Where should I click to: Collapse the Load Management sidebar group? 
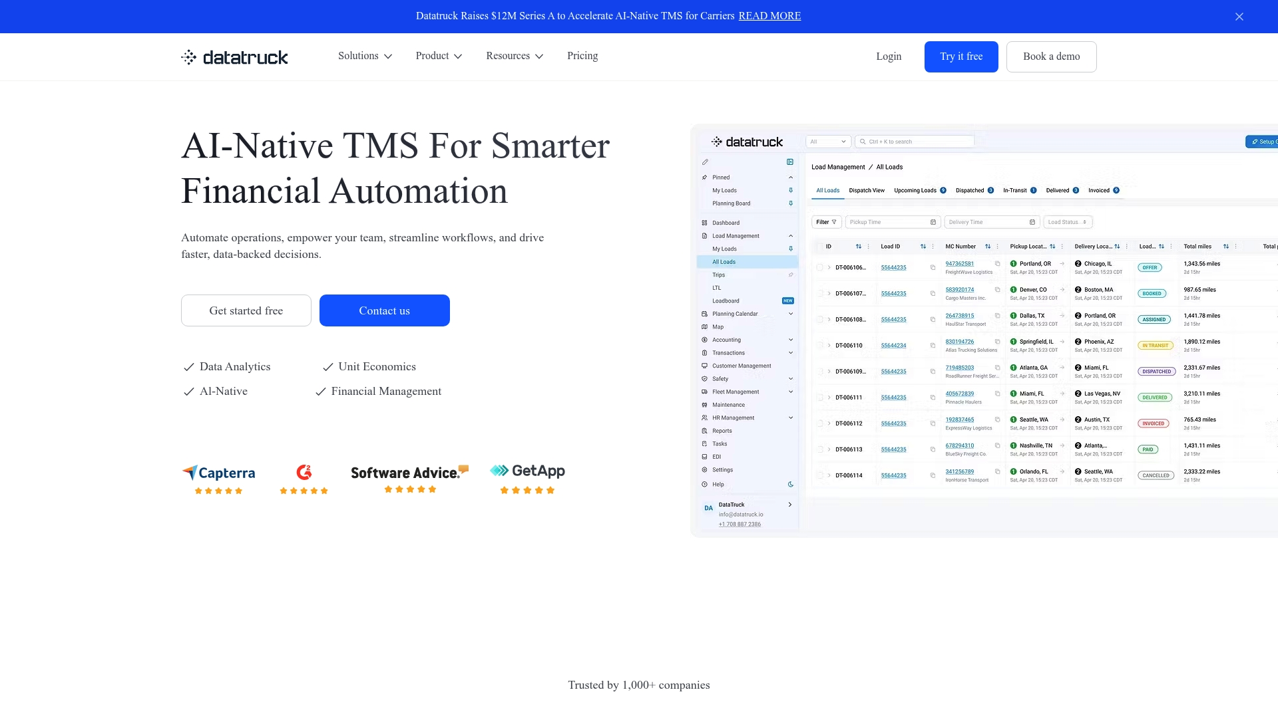click(x=791, y=236)
